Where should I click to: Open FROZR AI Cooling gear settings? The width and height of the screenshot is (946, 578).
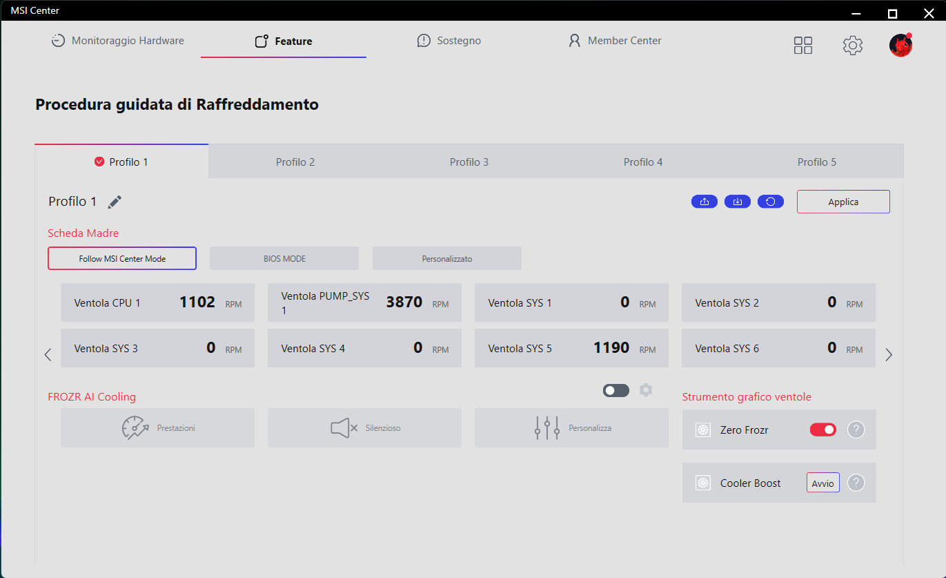pos(646,390)
